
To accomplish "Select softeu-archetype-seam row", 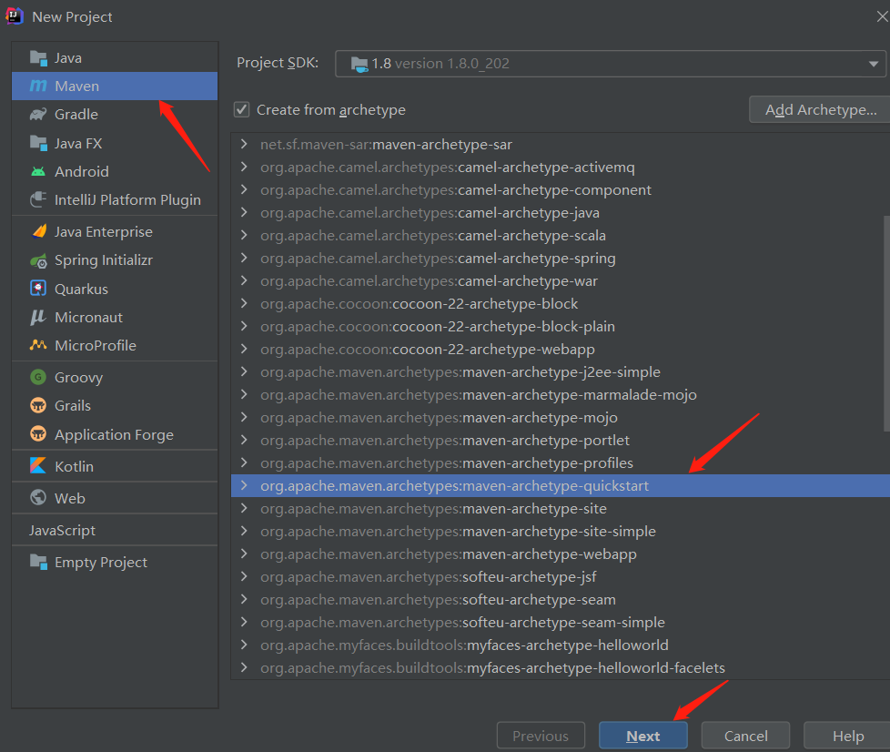I will [561, 600].
